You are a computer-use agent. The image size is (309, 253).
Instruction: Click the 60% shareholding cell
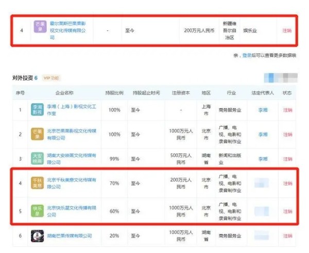[114, 211]
